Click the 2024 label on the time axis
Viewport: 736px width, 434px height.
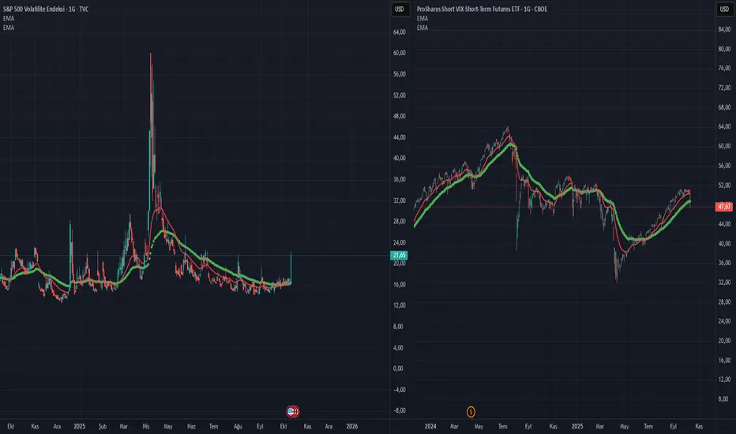pyautogui.click(x=430, y=426)
